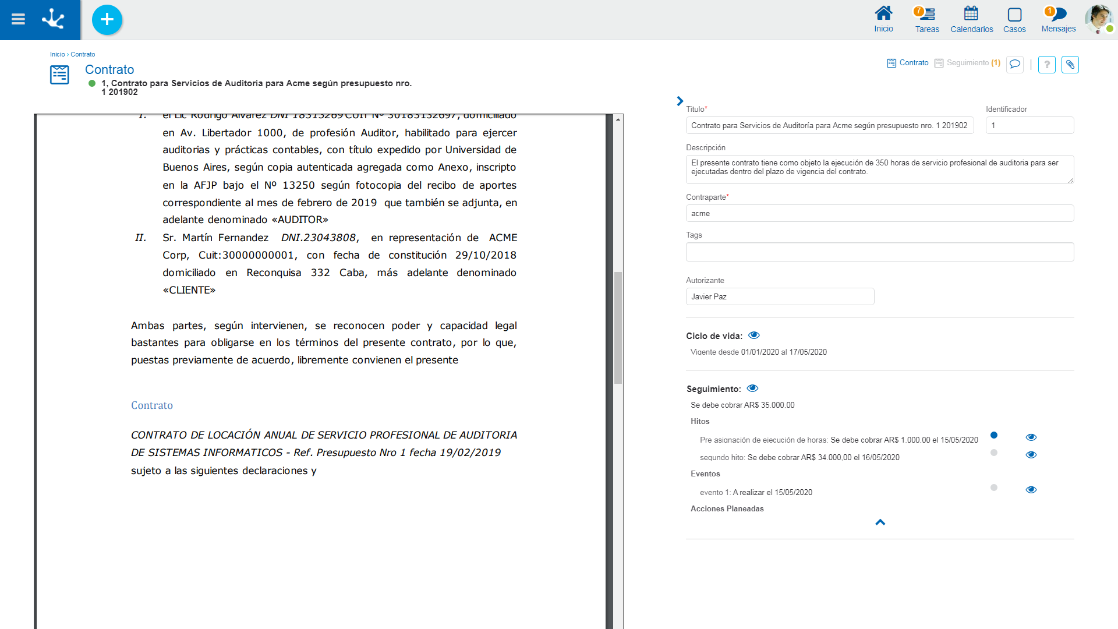
Task: Click the Contrato page title
Action: 109,70
